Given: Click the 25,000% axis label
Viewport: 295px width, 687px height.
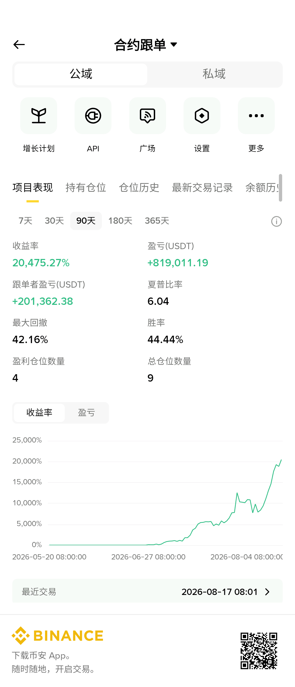Looking at the screenshot, I should pos(27,440).
